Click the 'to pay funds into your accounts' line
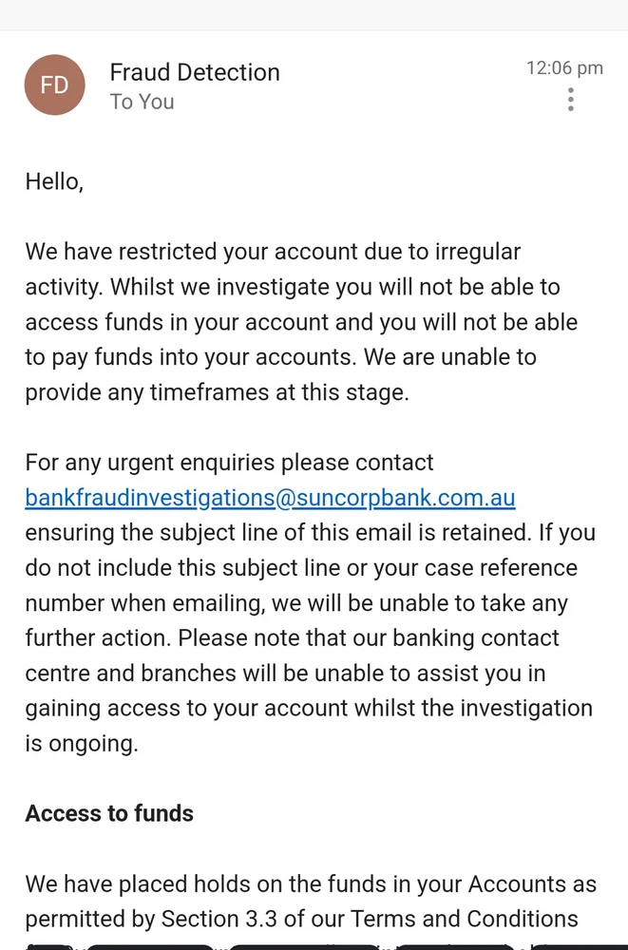The image size is (628, 950). [x=280, y=357]
